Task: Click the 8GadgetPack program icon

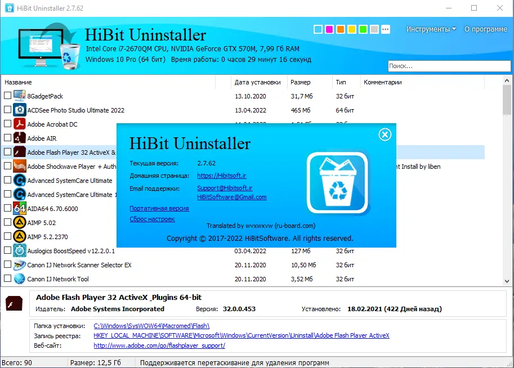Action: (20, 96)
